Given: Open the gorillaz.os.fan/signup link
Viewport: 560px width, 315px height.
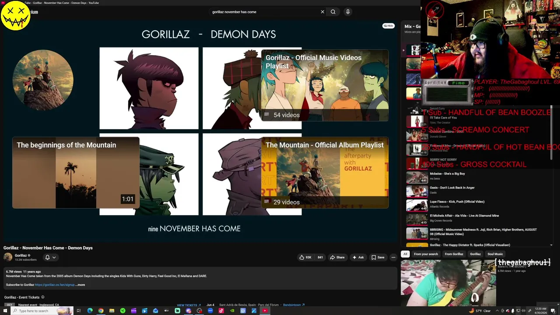Looking at the screenshot, I should click(55, 285).
